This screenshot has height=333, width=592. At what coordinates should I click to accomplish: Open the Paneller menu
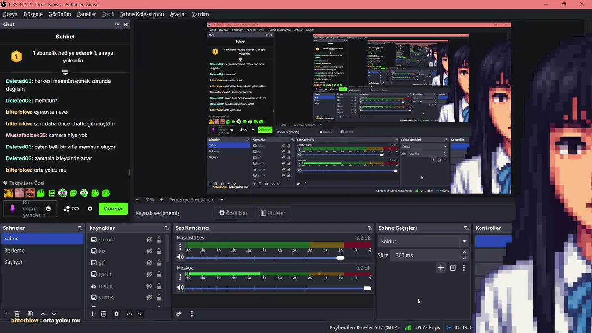pyautogui.click(x=86, y=14)
